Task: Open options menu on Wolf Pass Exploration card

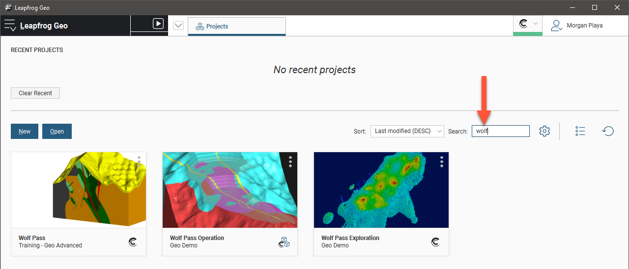Action: 442,162
